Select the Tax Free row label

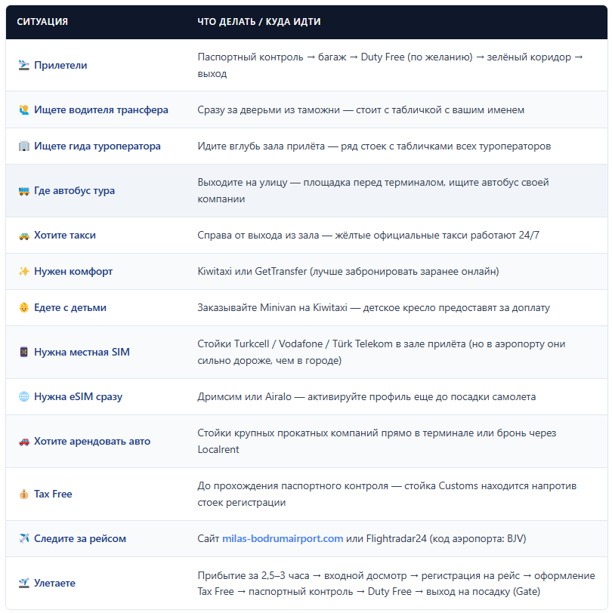[53, 494]
